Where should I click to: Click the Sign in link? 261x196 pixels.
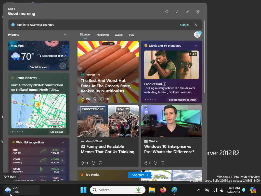[184, 25]
